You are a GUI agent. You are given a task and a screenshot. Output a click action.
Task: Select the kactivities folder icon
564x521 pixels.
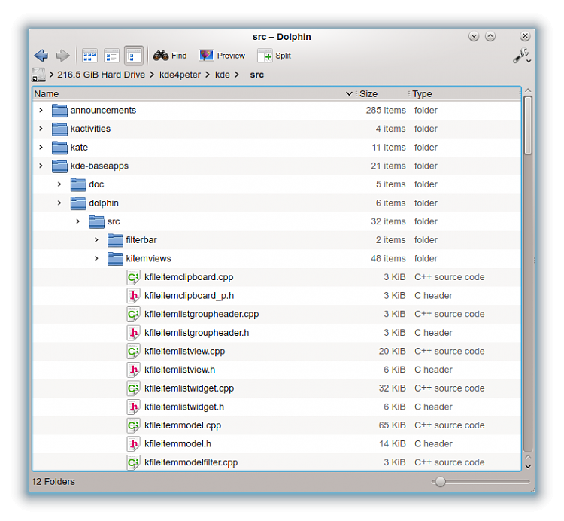pyautogui.click(x=59, y=129)
